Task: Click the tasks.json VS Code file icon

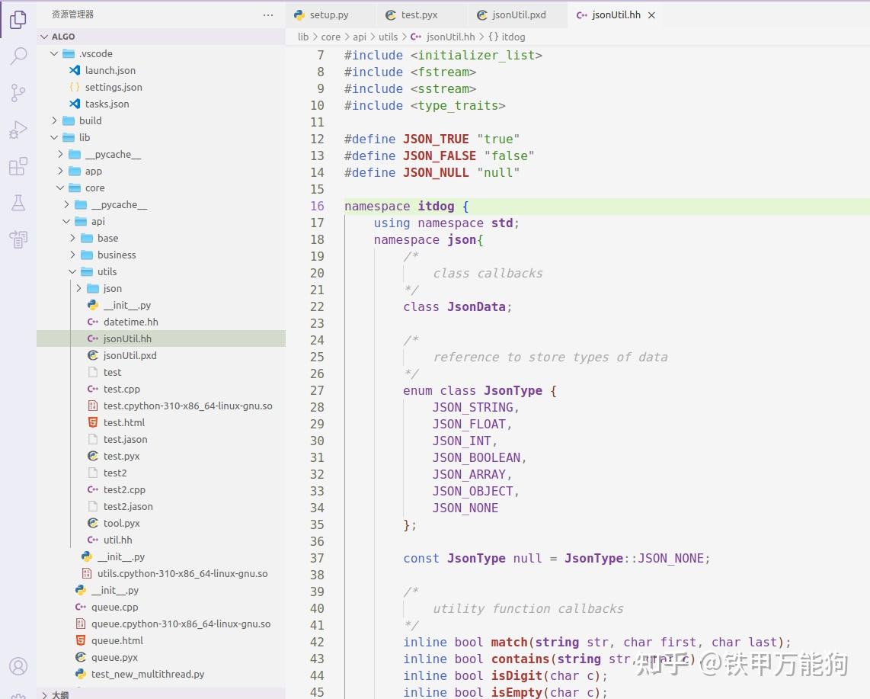Action: pyautogui.click(x=75, y=104)
